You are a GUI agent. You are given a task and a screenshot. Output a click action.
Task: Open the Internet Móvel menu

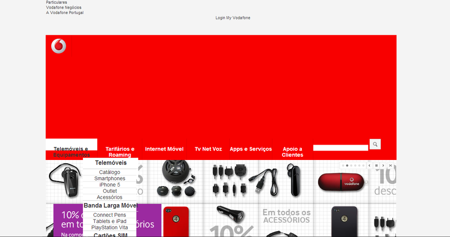[164, 149]
